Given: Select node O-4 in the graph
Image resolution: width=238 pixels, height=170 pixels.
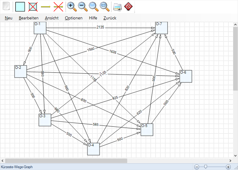Looking at the screenshot, I should click(93, 149).
